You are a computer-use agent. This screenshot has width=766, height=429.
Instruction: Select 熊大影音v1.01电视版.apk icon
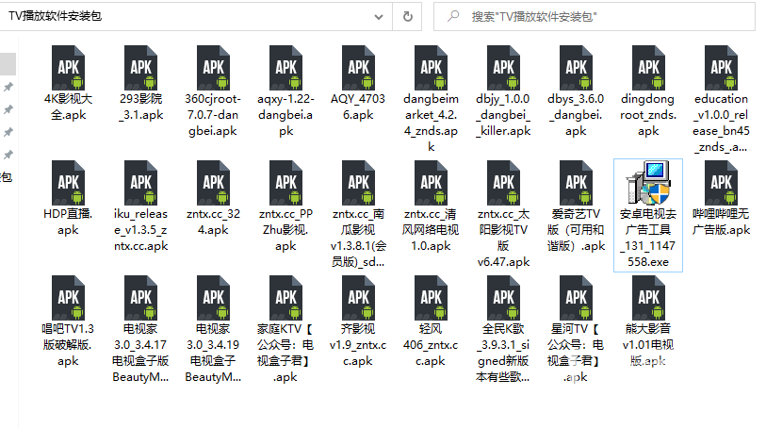click(x=649, y=298)
